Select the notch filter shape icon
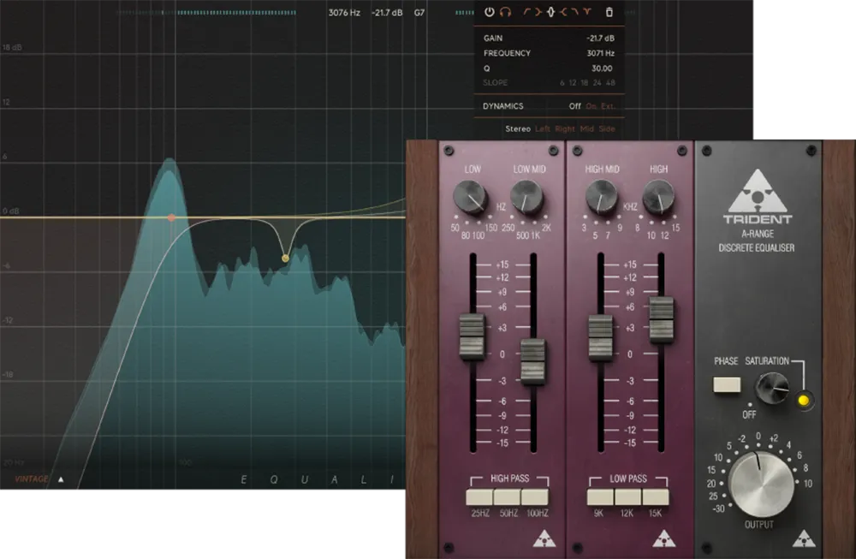The image size is (856, 559). 587,12
